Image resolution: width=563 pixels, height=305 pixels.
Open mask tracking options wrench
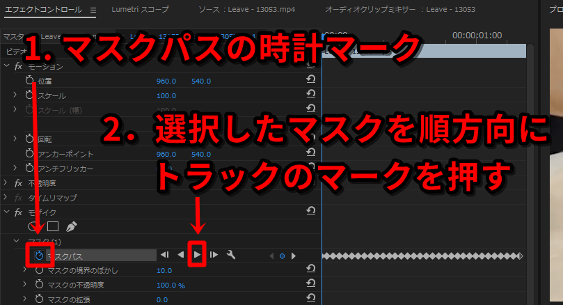point(231,255)
